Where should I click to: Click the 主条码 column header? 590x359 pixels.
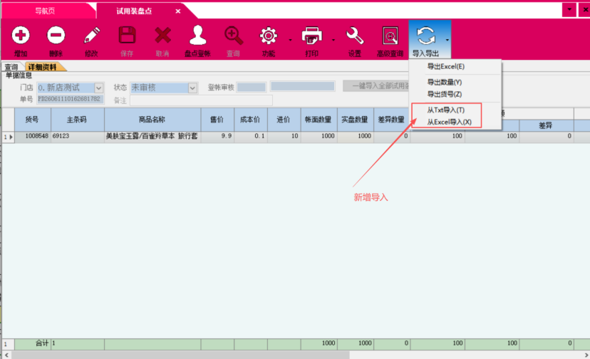click(x=77, y=120)
